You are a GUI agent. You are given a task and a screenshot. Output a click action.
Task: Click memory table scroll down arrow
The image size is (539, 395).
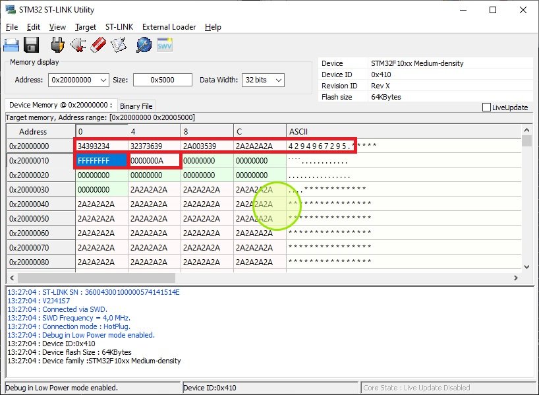(x=526, y=267)
